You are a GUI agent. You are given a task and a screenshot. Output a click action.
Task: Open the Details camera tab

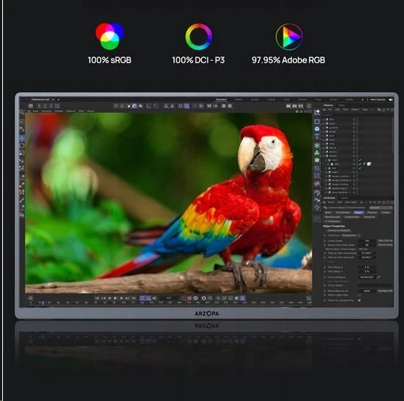click(386, 213)
